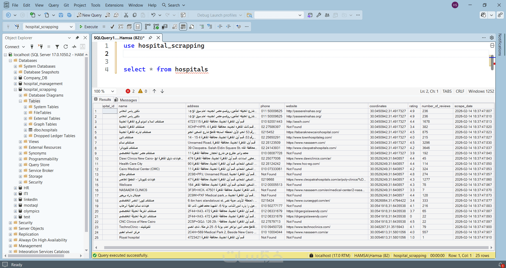
Task: Click the Undo arrow icon
Action: point(153,15)
